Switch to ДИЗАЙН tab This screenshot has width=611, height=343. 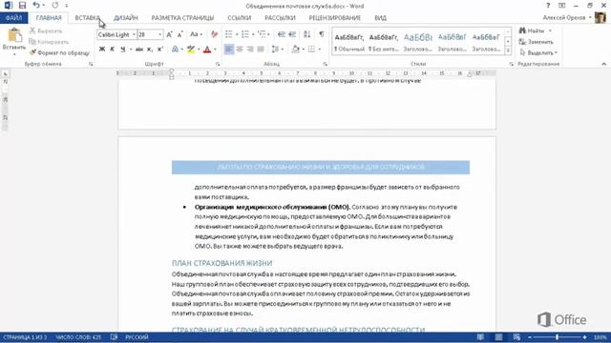pos(126,18)
